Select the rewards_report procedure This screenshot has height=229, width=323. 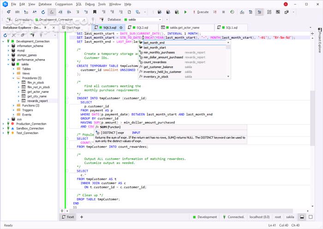tap(37, 101)
